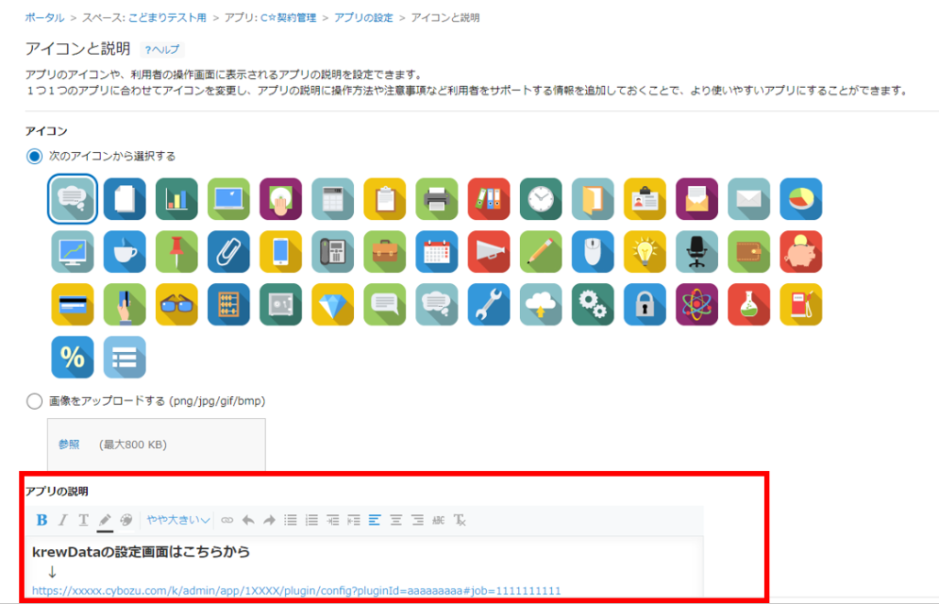The width and height of the screenshot is (939, 604).
Task: Open the font size dropdown やや大きい
Action: tap(178, 520)
